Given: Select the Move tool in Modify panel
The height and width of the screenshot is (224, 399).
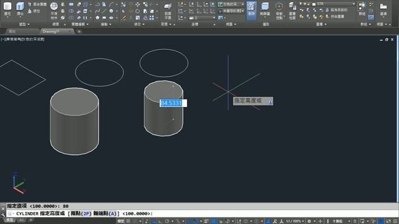Looking at the screenshot, I should 137,4.
